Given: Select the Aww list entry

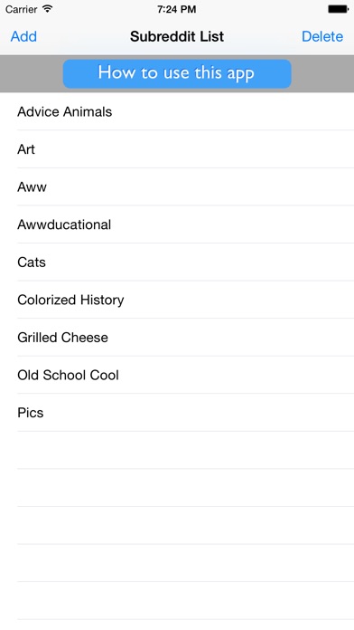Looking at the screenshot, I should [x=177, y=186].
